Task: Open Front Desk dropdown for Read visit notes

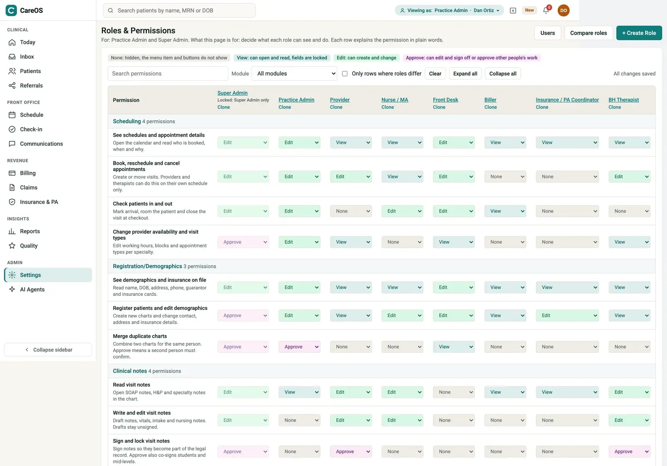Action: [454, 392]
